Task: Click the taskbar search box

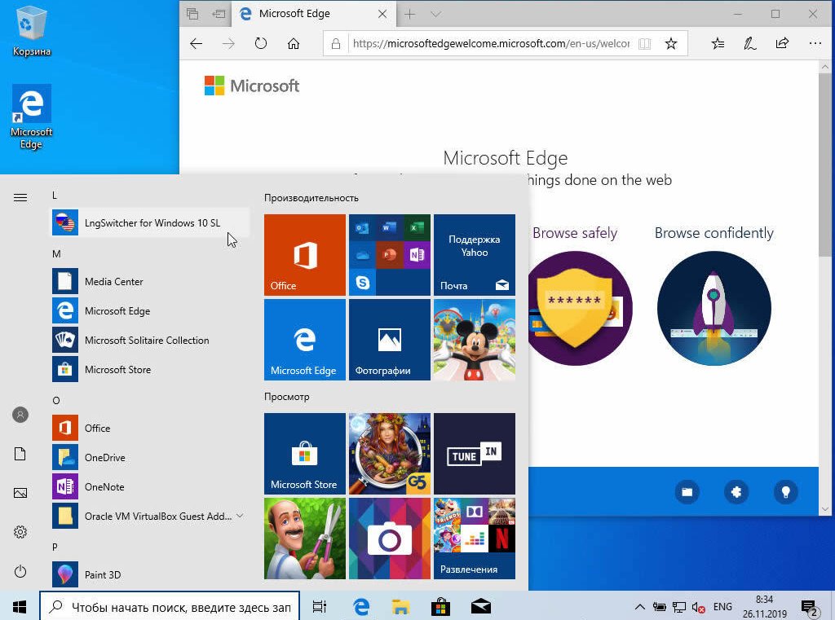Action: click(170, 606)
